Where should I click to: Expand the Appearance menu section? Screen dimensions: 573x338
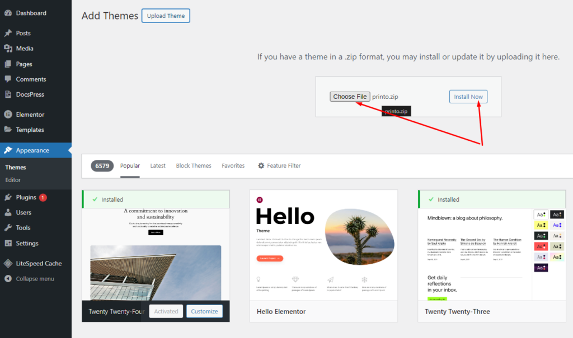[x=32, y=150]
